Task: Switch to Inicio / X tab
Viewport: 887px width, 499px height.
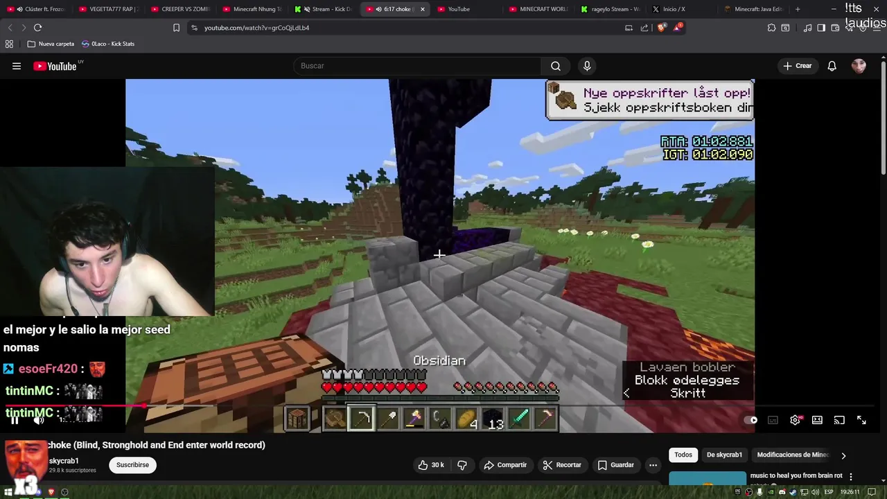Action: click(x=682, y=9)
